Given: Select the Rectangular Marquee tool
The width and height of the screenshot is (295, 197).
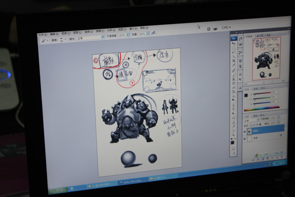Looking at the screenshot, I should coord(234,48).
